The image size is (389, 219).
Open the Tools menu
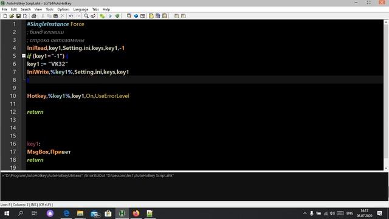tap(49, 9)
